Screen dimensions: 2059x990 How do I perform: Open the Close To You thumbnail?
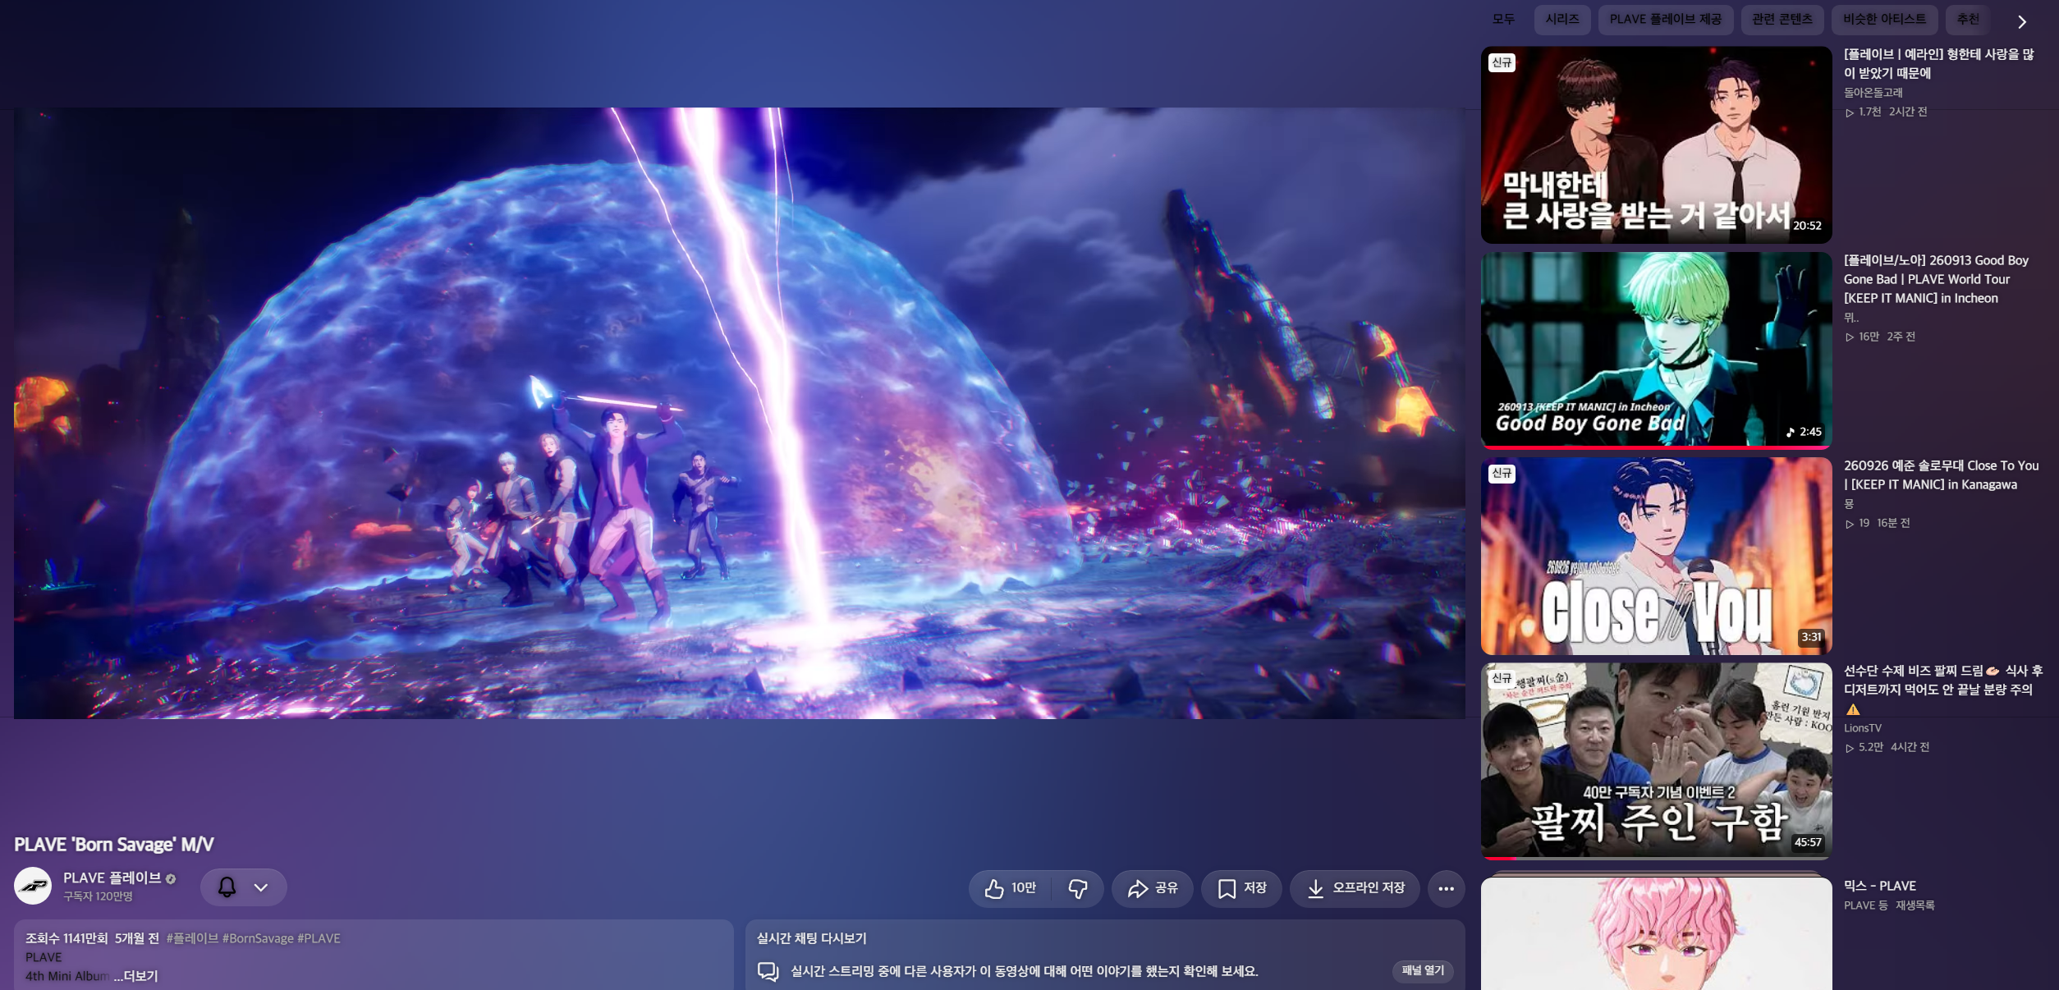tap(1656, 556)
